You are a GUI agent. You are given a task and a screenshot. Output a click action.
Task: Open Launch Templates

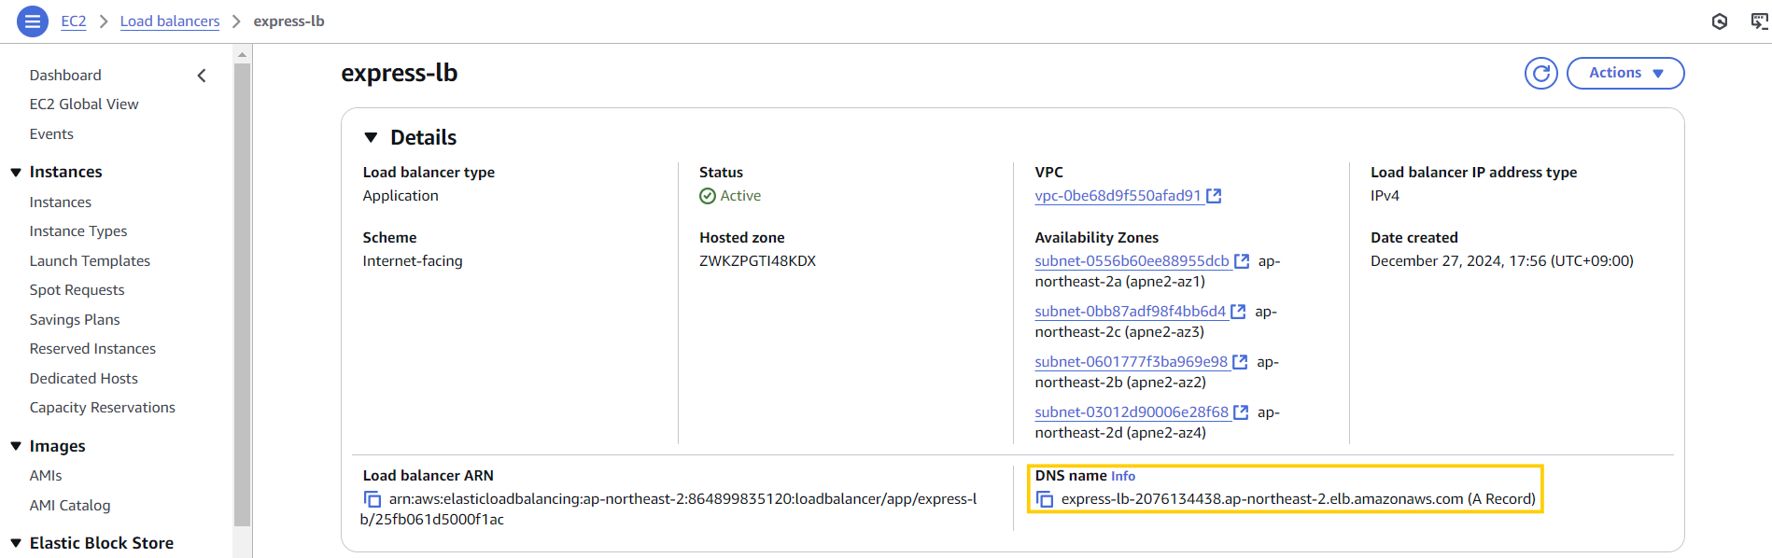(x=90, y=261)
